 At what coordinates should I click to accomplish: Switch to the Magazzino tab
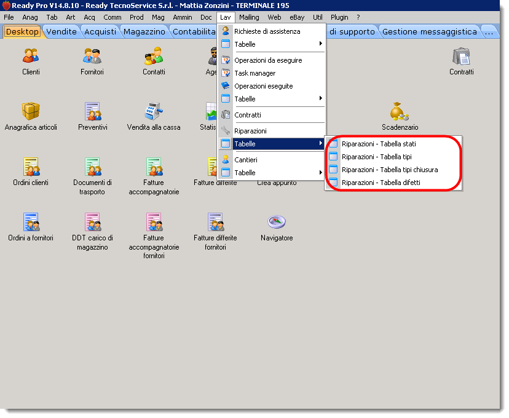point(144,31)
